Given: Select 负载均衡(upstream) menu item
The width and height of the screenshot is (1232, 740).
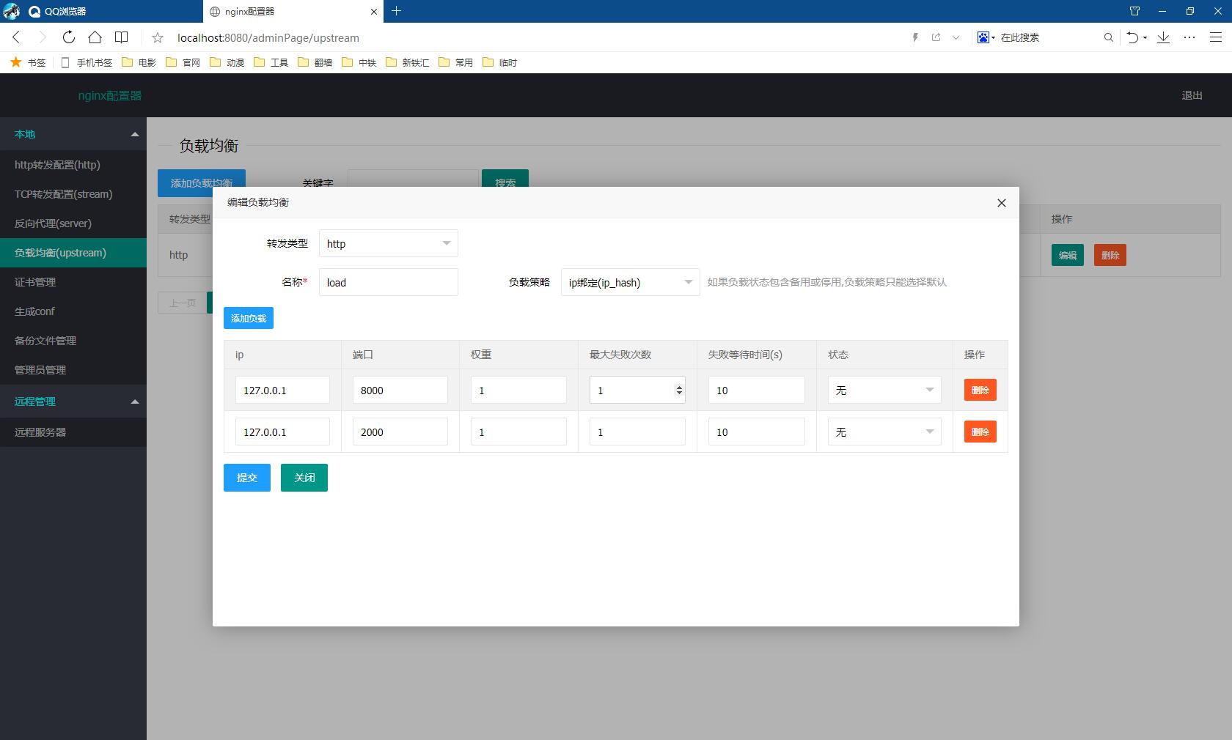Looking at the screenshot, I should [73, 253].
